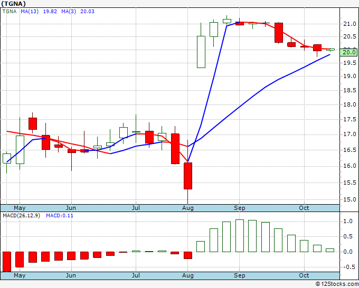Select the TGNA legend label
359x288 pixels.
coord(10,12)
